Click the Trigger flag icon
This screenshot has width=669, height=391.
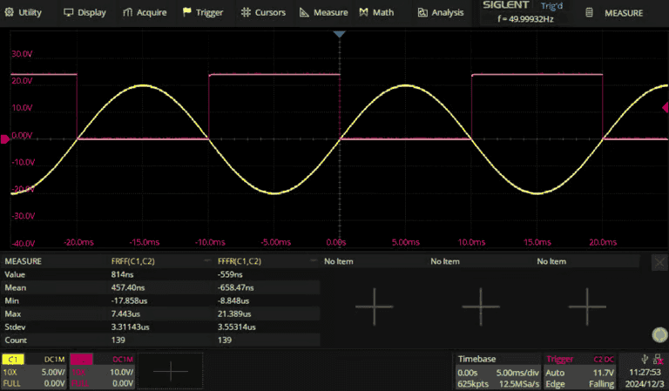pos(187,12)
